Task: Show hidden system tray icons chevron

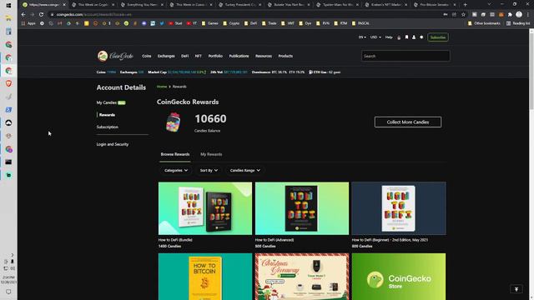Action: tap(13, 255)
